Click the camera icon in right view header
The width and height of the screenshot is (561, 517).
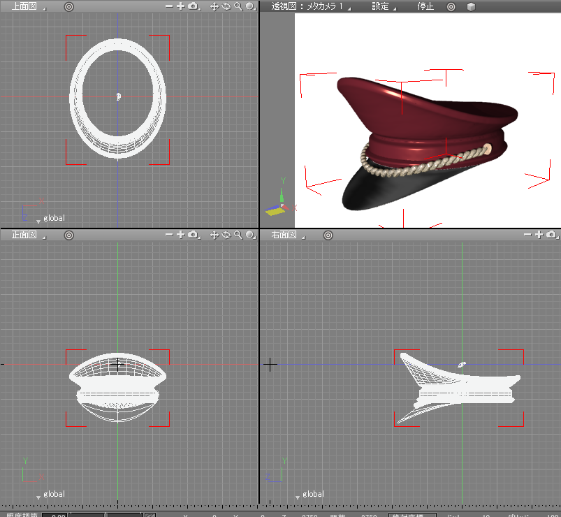[552, 235]
